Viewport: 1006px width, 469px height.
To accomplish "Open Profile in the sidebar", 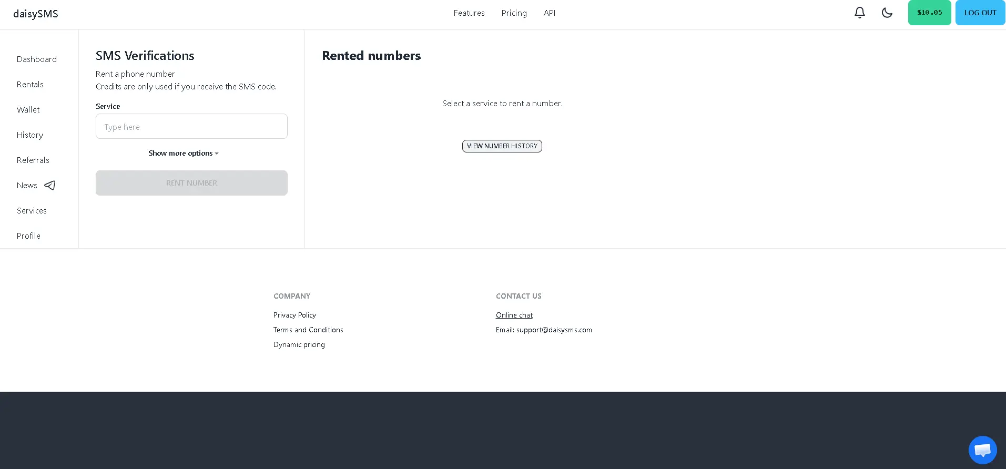I will [x=28, y=236].
